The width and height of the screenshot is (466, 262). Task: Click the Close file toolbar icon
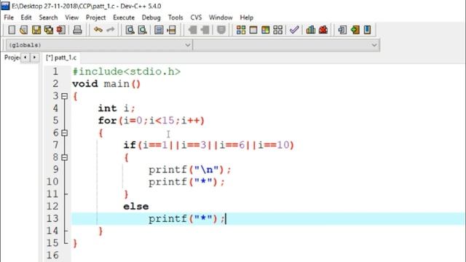pos(61,30)
